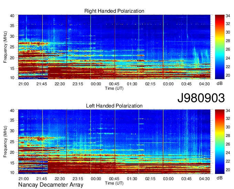Click the 23:15 time tick of the Right Handed plot

pos(78,84)
